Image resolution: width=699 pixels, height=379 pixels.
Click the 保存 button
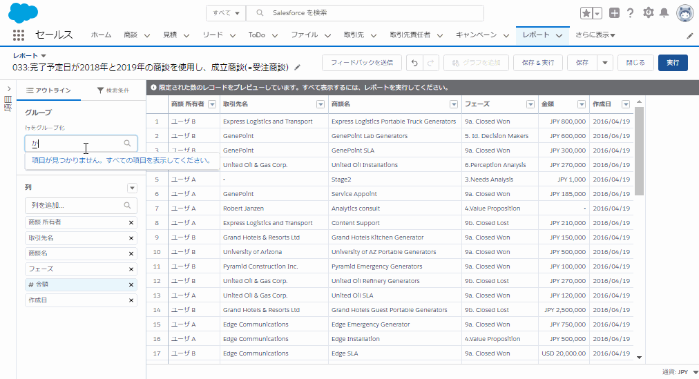click(x=582, y=63)
